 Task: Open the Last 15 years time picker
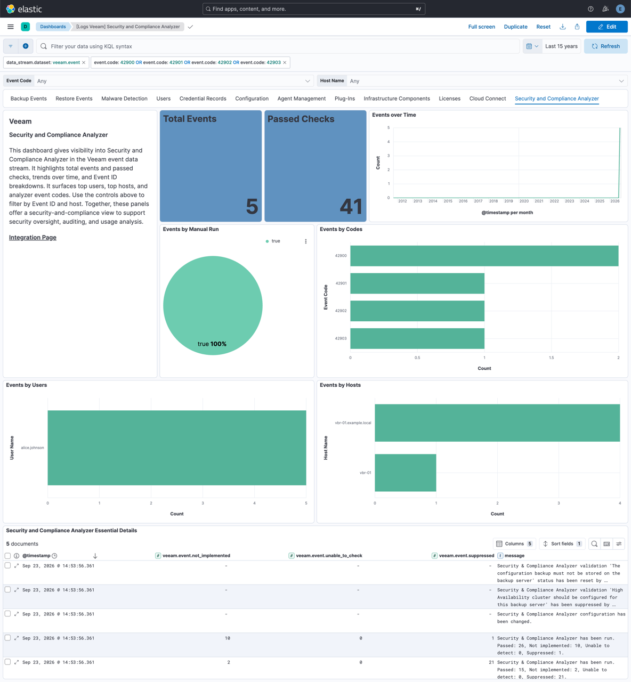click(x=561, y=46)
